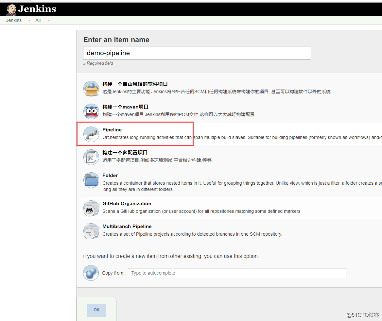Image resolution: width=382 pixels, height=321 pixels.
Task: Click the maven project owl icon
Action: coord(91,111)
